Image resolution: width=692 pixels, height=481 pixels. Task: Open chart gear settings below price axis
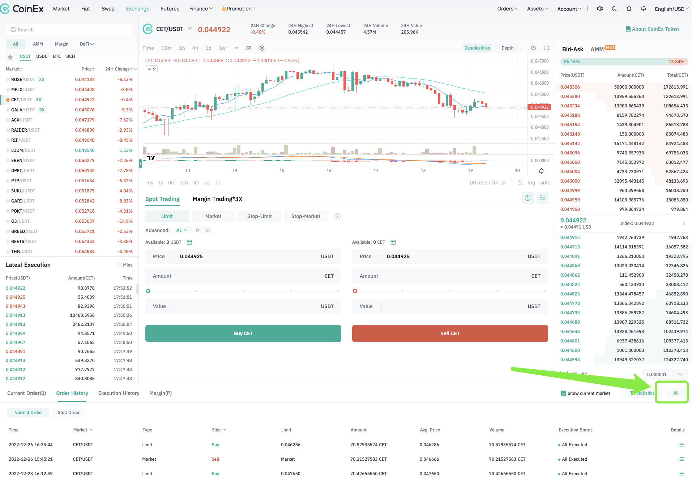coord(541,171)
